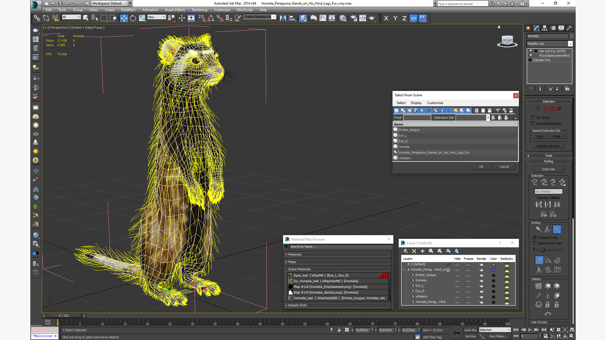This screenshot has width=606, height=340.
Task: Open the Workspace Default dropdown
Action: [x=110, y=3]
